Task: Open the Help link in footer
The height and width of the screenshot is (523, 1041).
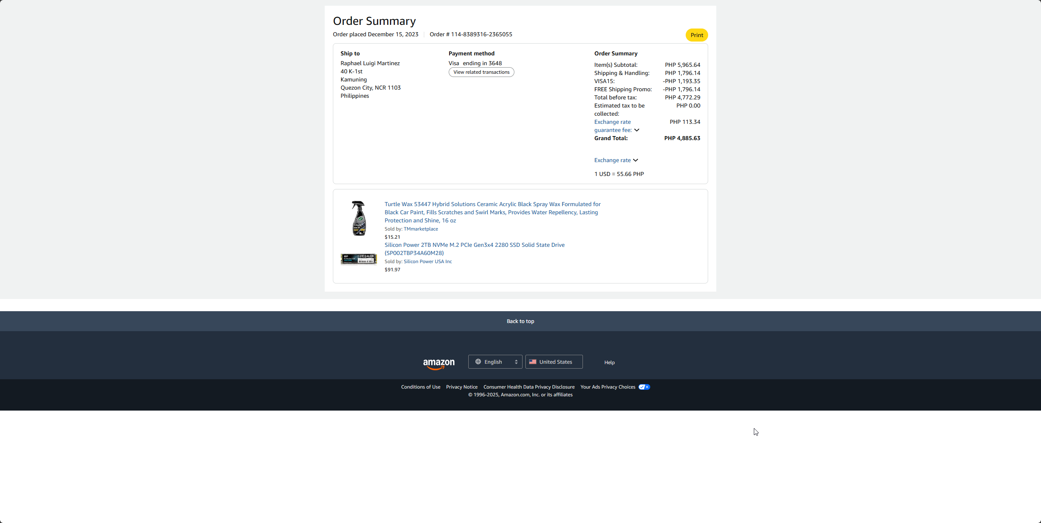Action: click(x=609, y=363)
